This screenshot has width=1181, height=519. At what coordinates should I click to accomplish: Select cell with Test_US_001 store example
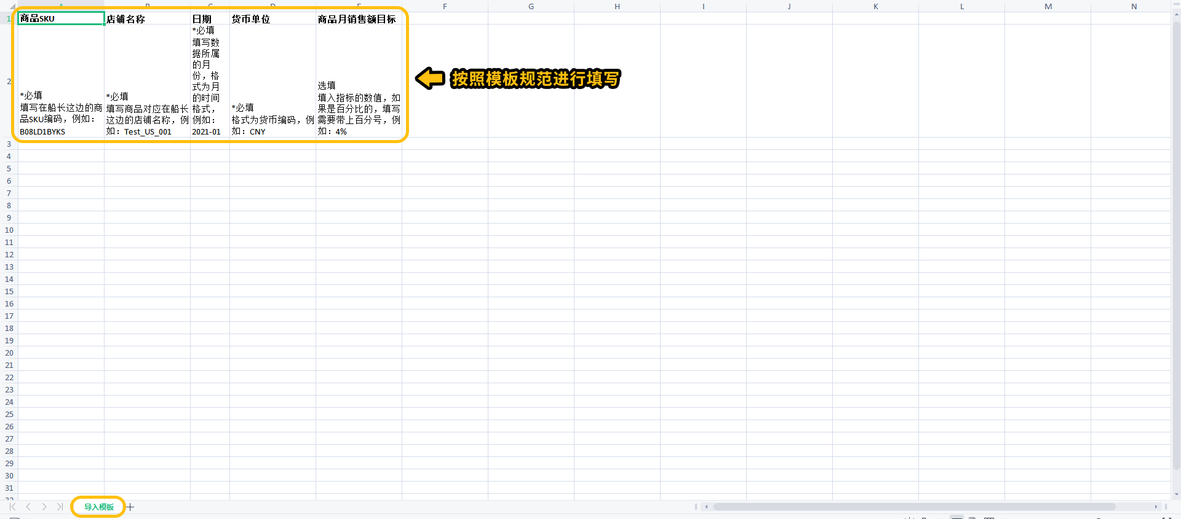pos(147,81)
